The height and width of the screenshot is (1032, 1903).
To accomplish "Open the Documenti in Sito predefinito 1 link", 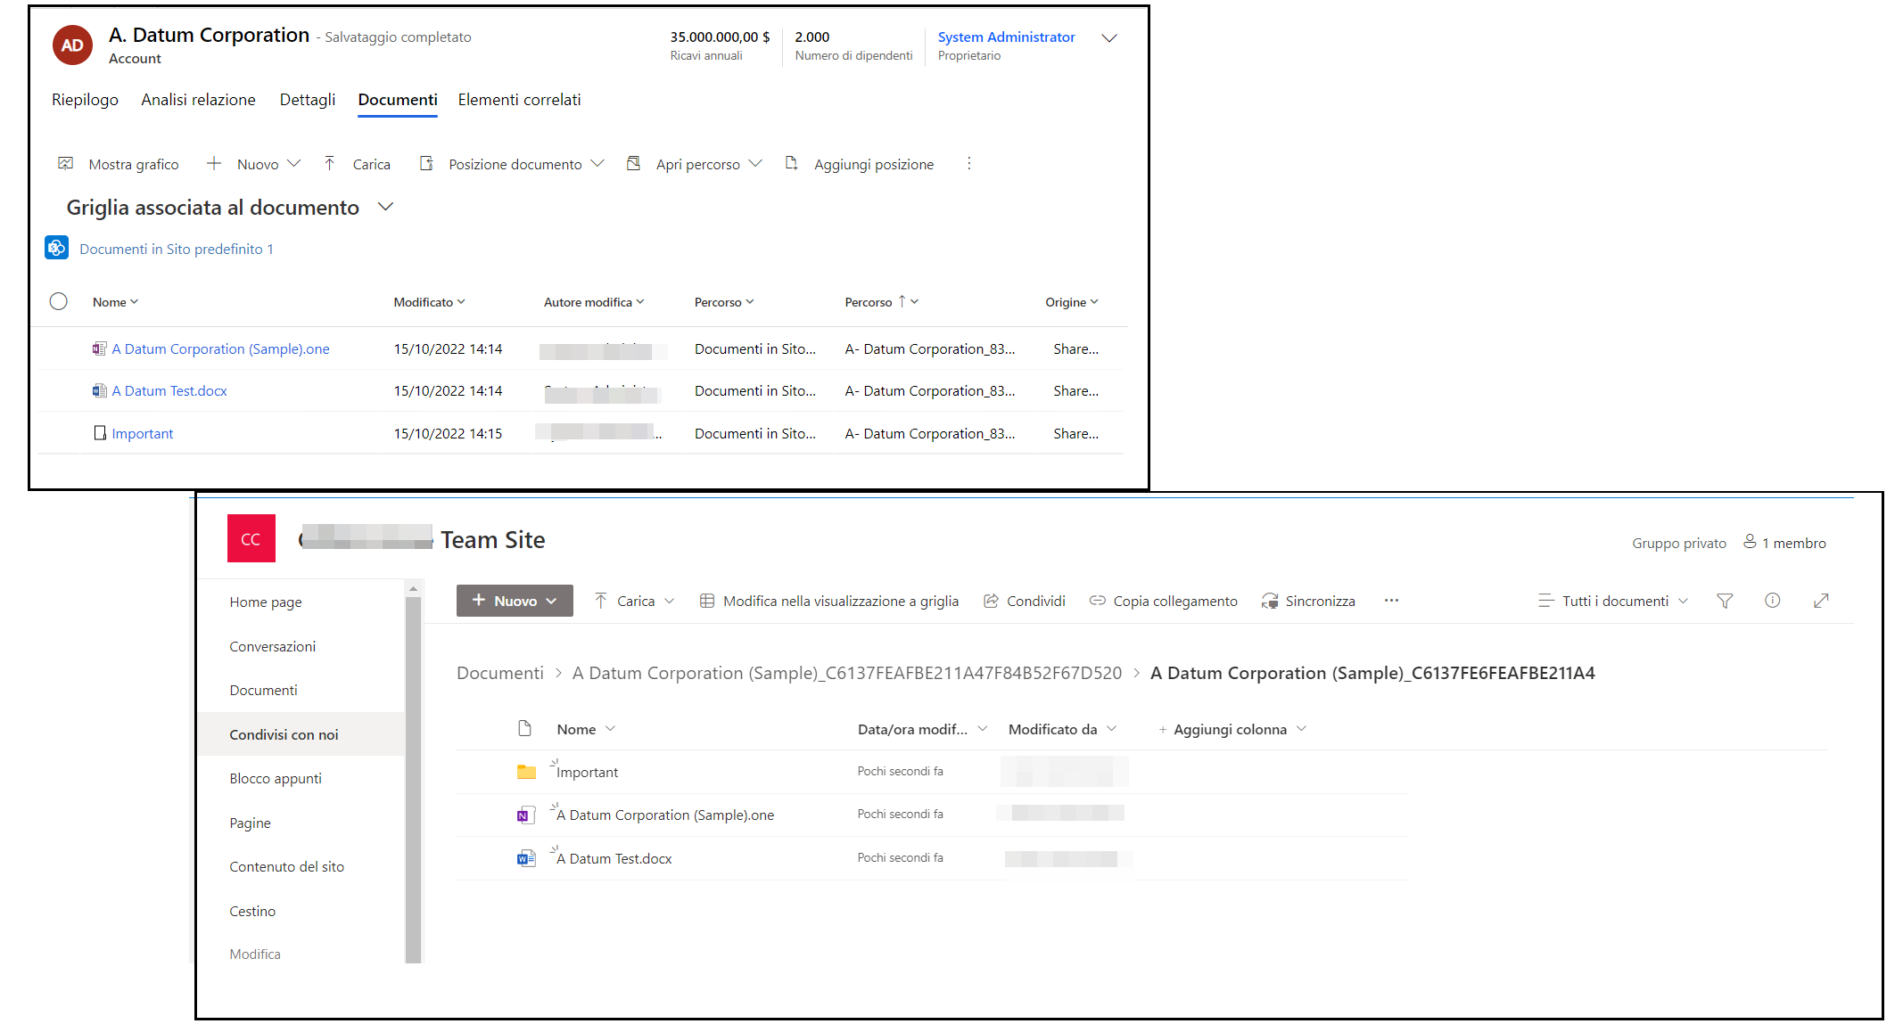I will 176,249.
